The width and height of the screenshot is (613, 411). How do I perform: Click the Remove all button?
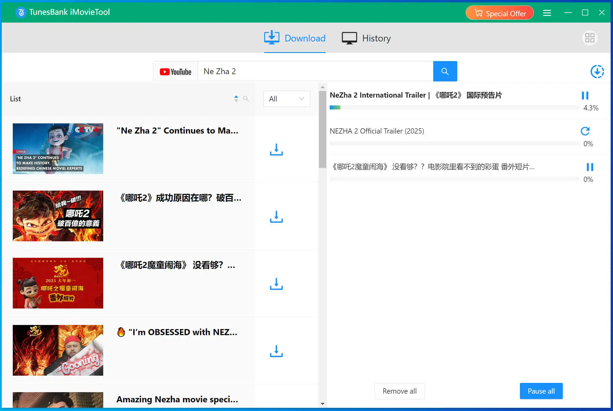[x=400, y=391]
